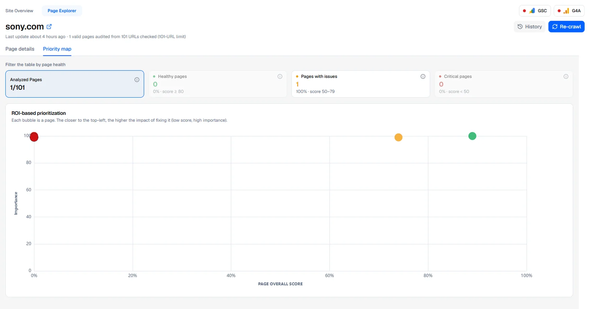The height and width of the screenshot is (309, 590).
Task: Filter table by Healthy pages
Action: coord(218,84)
